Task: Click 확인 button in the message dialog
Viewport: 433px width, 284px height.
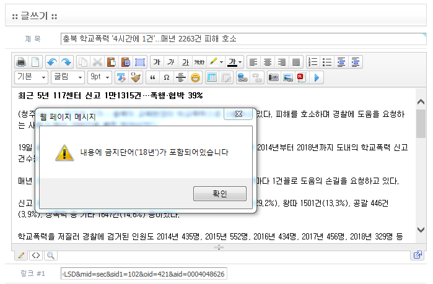Action: (x=219, y=194)
